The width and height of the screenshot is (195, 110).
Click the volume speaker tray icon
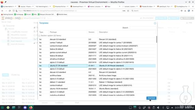[158, 108]
